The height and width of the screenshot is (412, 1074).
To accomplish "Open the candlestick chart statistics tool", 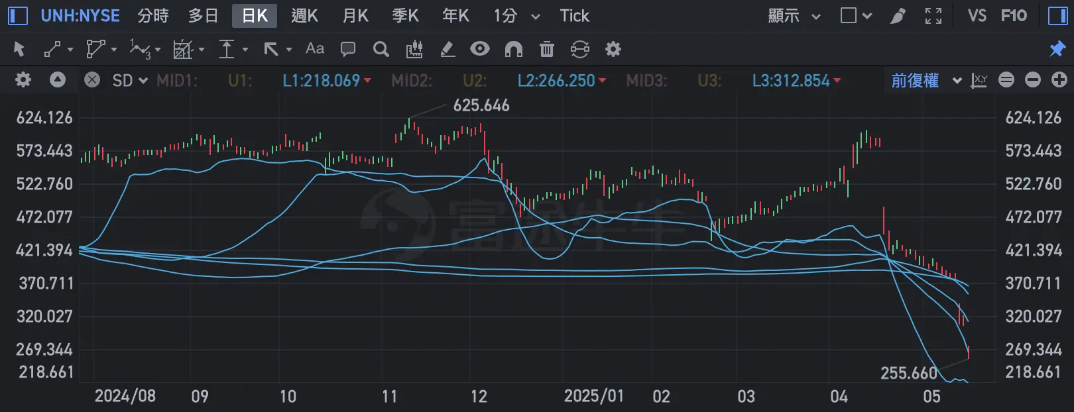I will click(414, 49).
